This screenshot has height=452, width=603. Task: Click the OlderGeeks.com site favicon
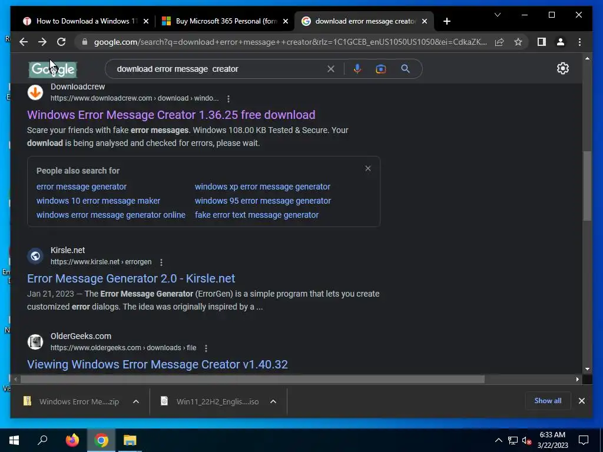pos(35,342)
